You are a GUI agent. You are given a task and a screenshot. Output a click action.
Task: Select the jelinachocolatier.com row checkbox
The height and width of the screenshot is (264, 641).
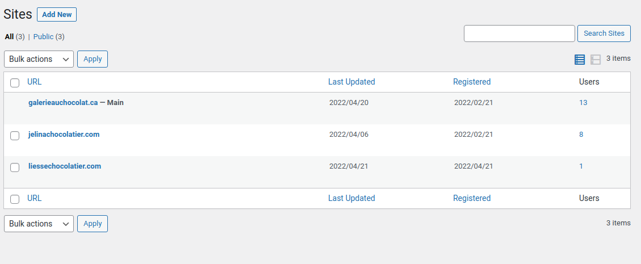(15, 136)
